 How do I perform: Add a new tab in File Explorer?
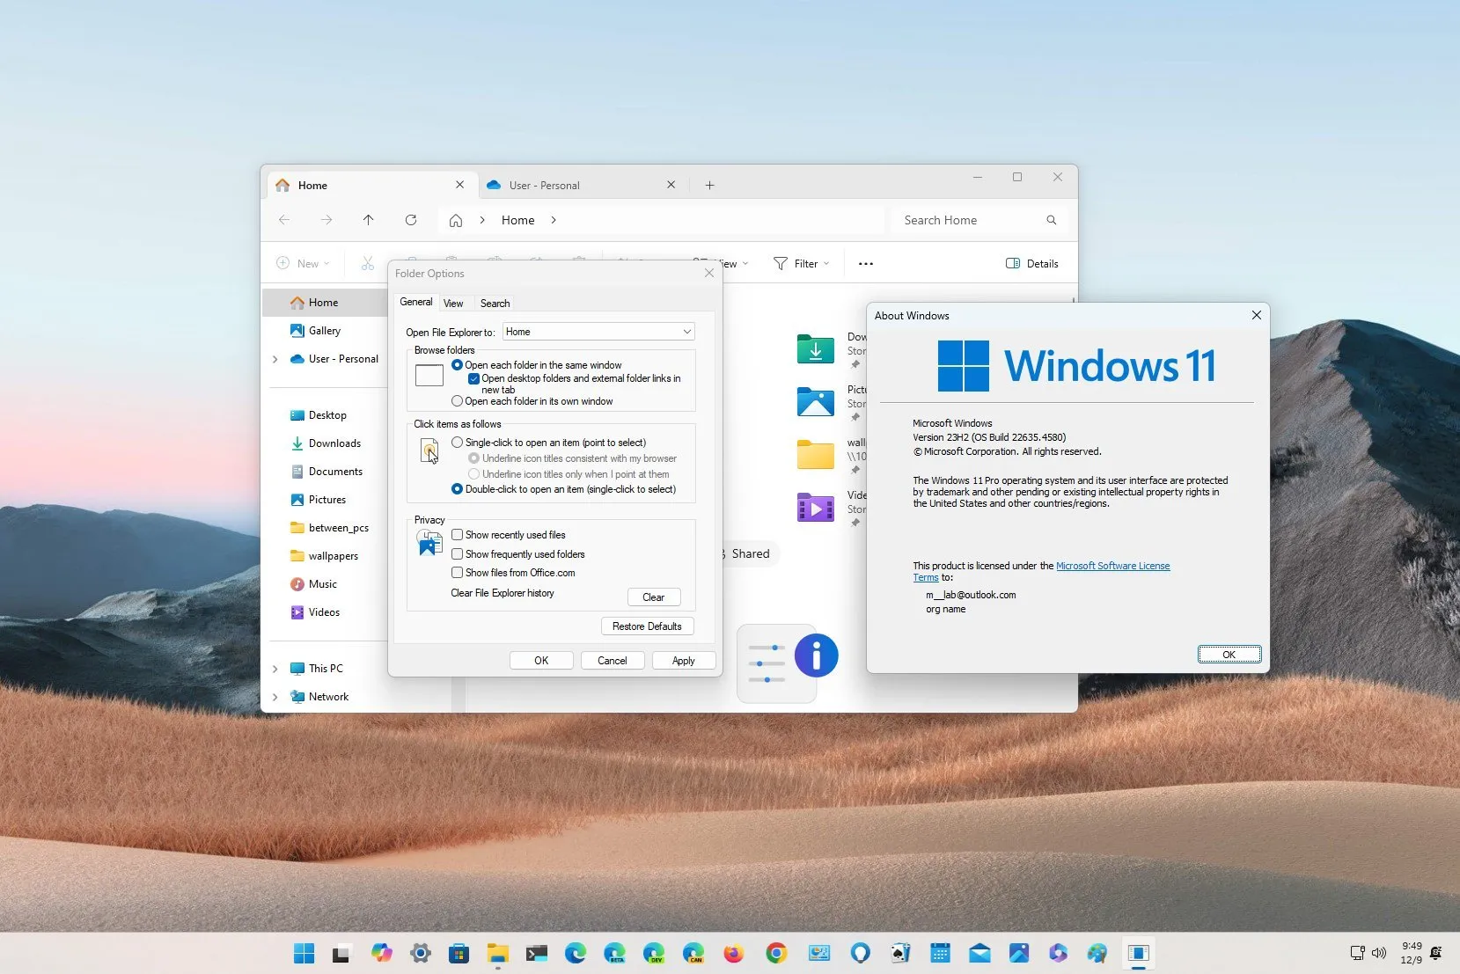(709, 185)
